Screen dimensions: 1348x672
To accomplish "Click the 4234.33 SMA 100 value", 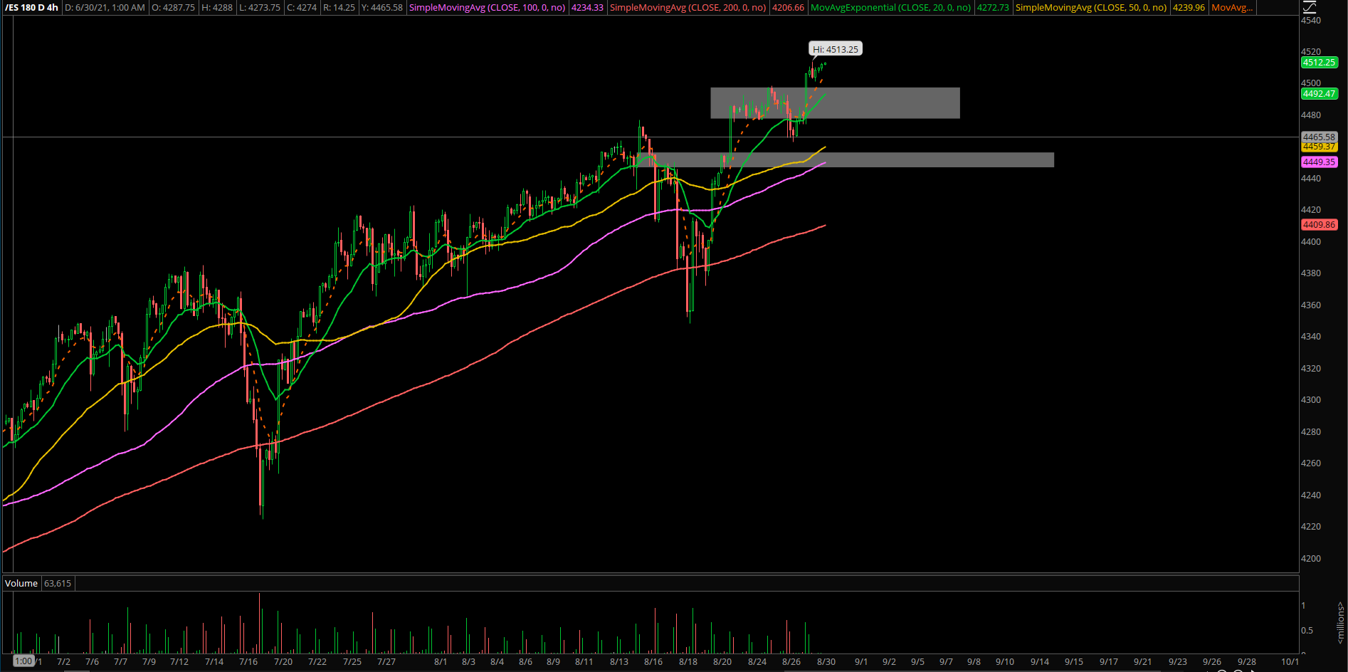I will pos(587,7).
